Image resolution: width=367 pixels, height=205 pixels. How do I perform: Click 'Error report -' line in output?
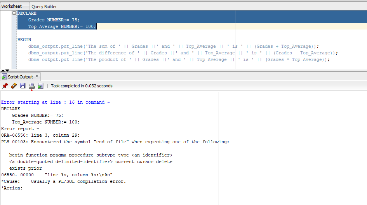pyautogui.click(x=20, y=129)
